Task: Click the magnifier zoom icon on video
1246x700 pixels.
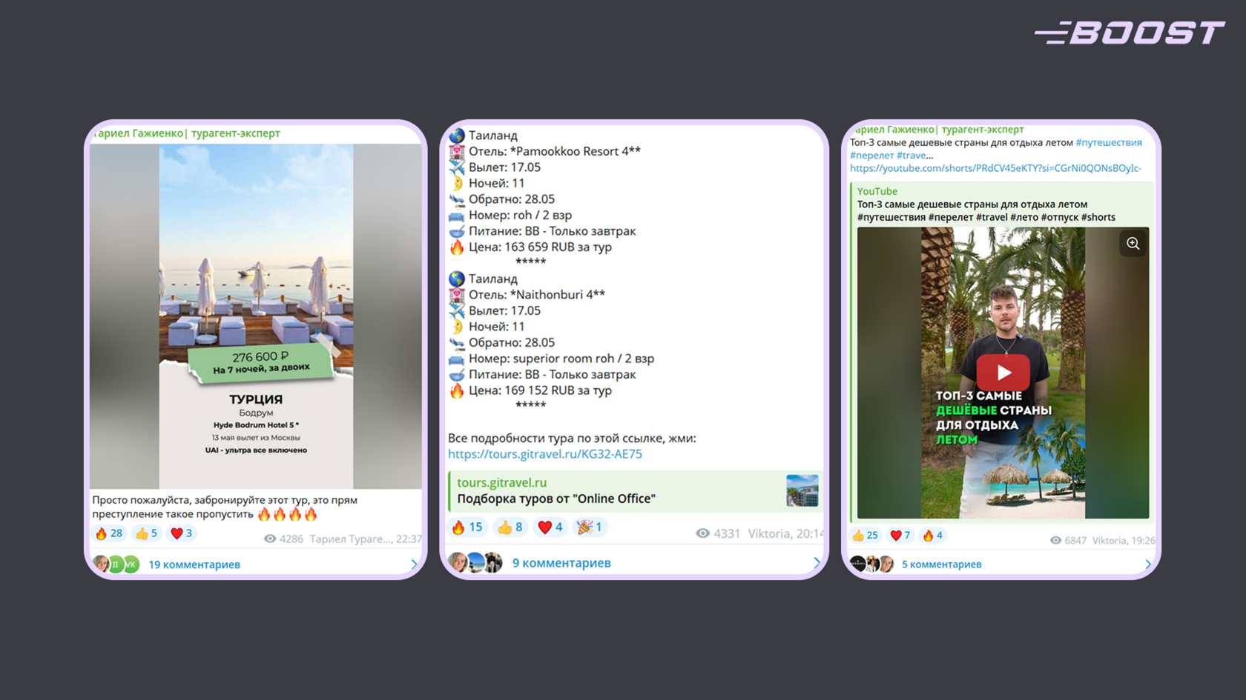Action: [x=1133, y=244]
